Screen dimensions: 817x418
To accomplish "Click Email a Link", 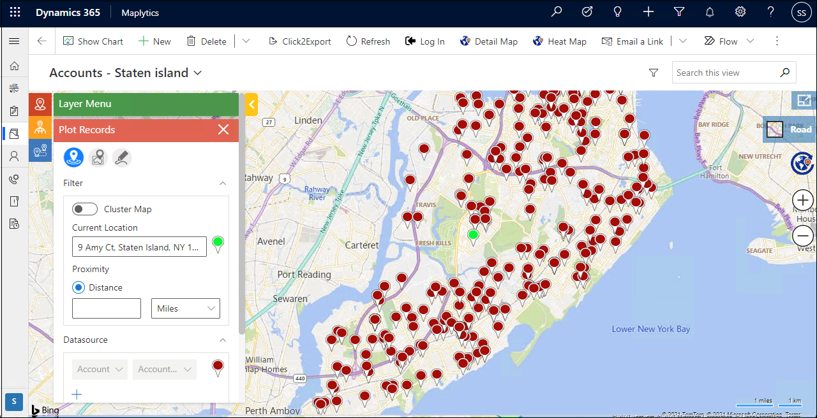I will coord(633,41).
